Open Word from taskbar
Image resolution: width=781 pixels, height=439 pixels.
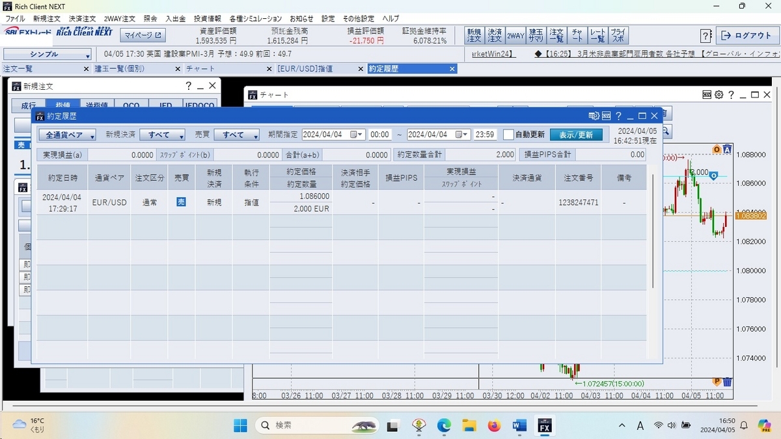[519, 426]
